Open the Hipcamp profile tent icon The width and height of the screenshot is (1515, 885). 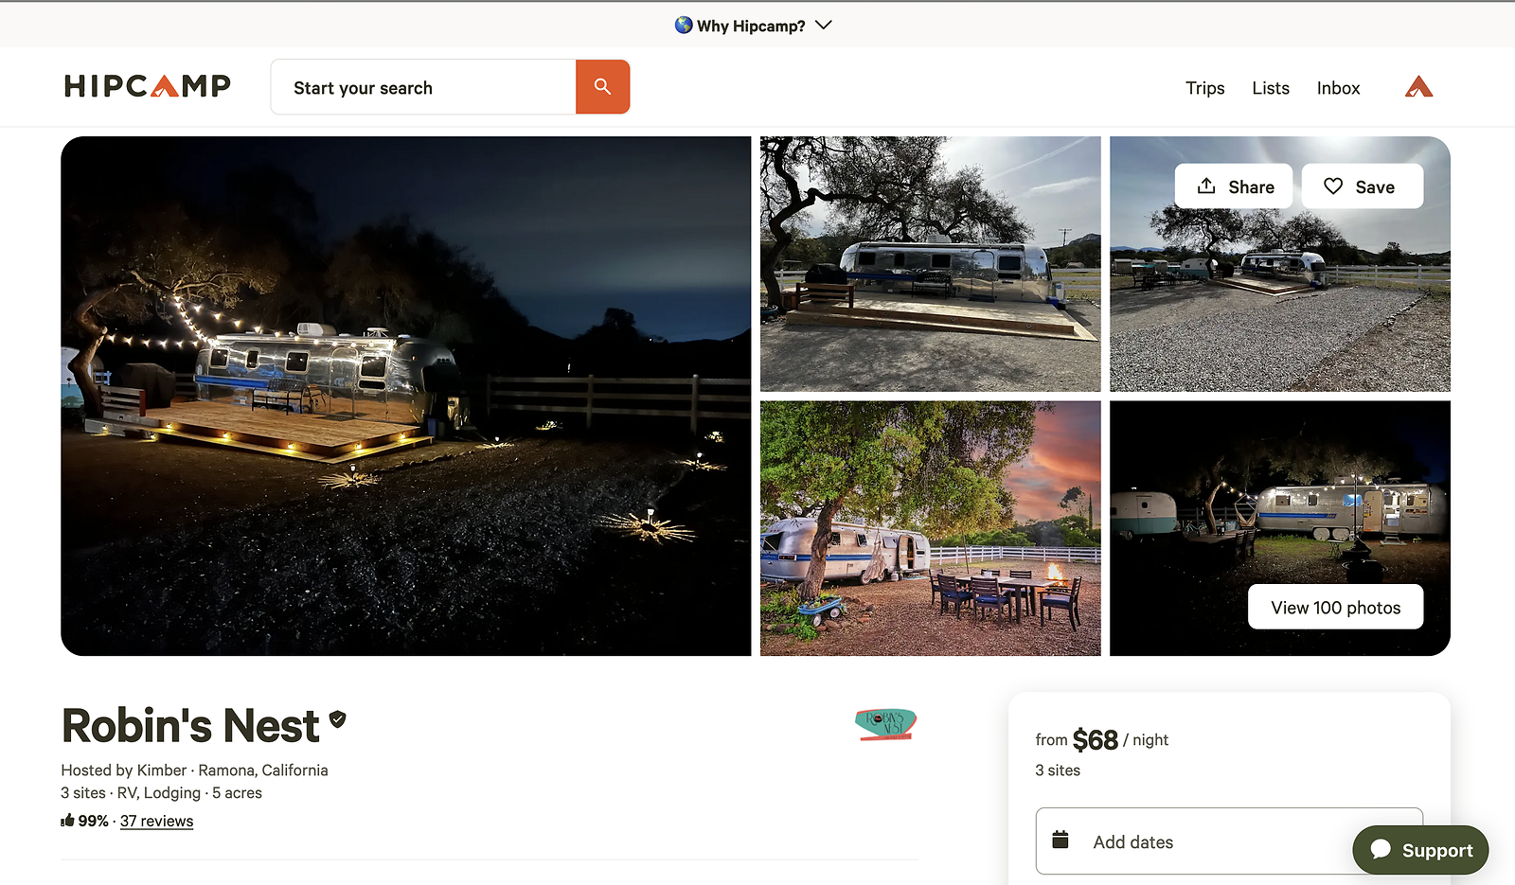[1417, 87]
